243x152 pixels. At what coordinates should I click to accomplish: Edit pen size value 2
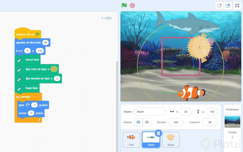[57, 78]
